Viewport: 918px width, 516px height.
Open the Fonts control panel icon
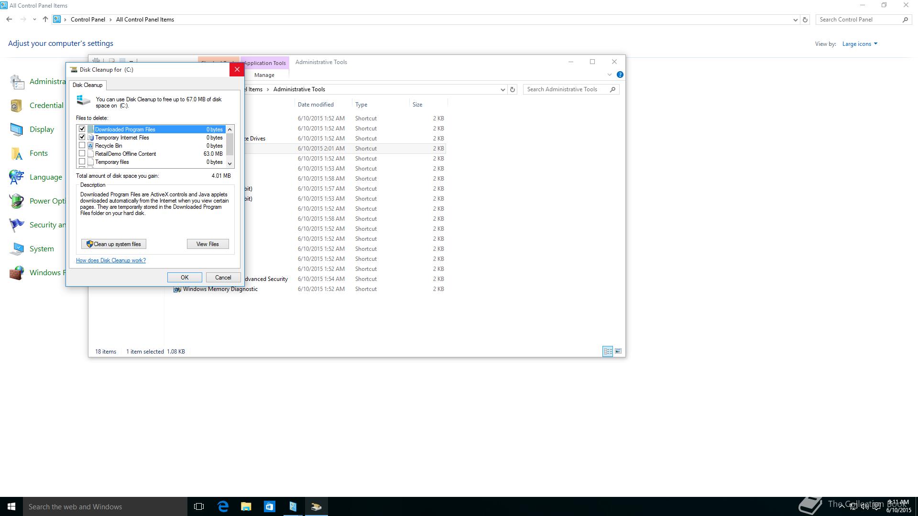[16, 153]
